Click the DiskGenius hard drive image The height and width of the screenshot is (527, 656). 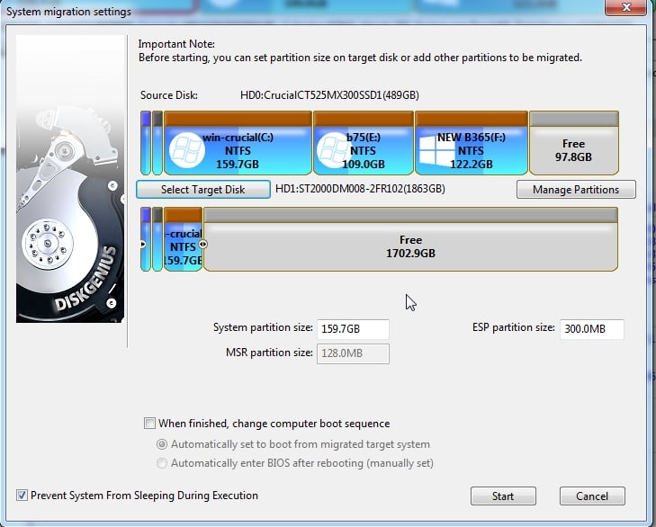(70, 179)
